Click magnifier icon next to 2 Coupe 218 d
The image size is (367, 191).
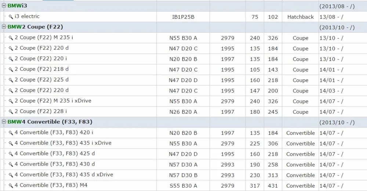coord(11,69)
